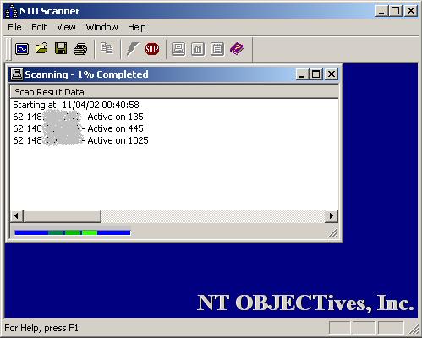
Task: Click the scan progress bar
Action: [73, 232]
